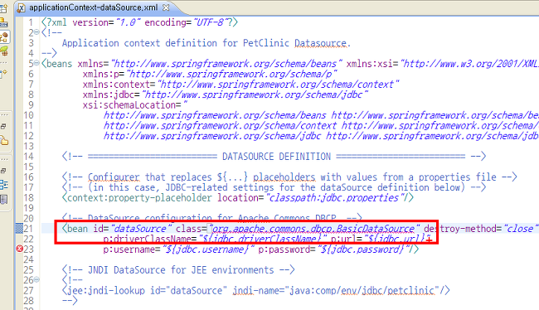This screenshot has width=539, height=310.
Task: Click the Configurer placeholders comment on line 16
Action: [289, 177]
